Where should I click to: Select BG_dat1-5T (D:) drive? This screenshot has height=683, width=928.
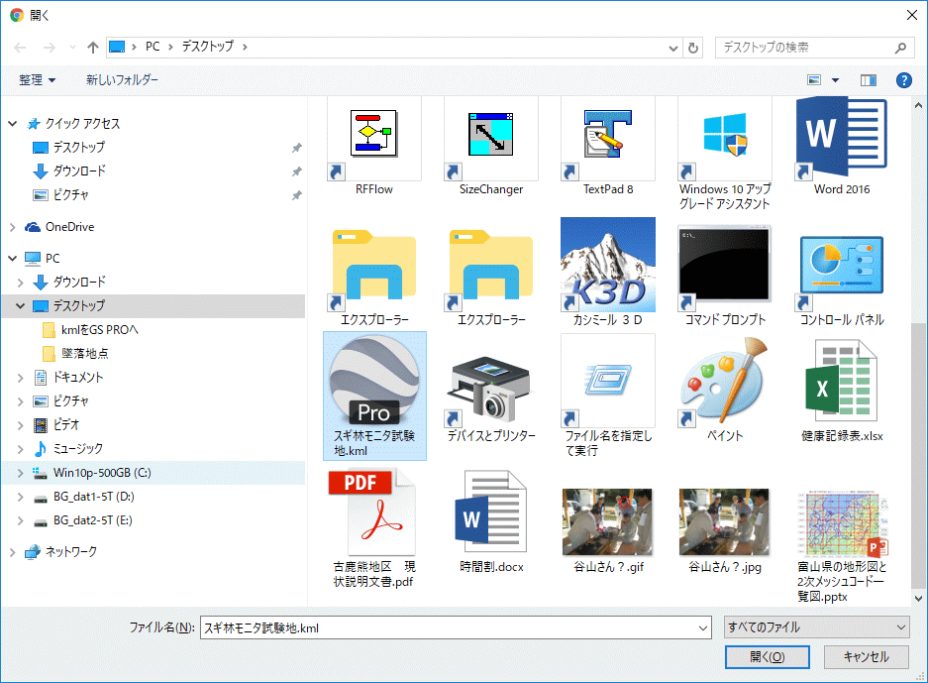click(x=93, y=497)
